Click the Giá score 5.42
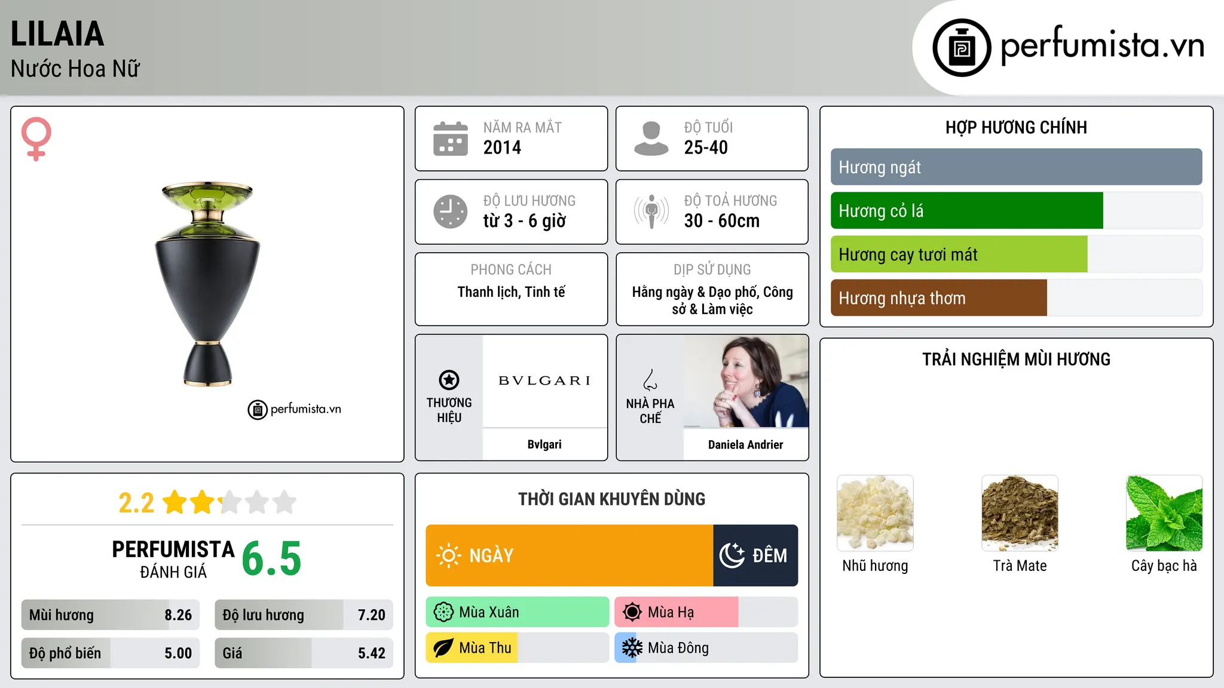Image resolution: width=1224 pixels, height=688 pixels. point(372,653)
